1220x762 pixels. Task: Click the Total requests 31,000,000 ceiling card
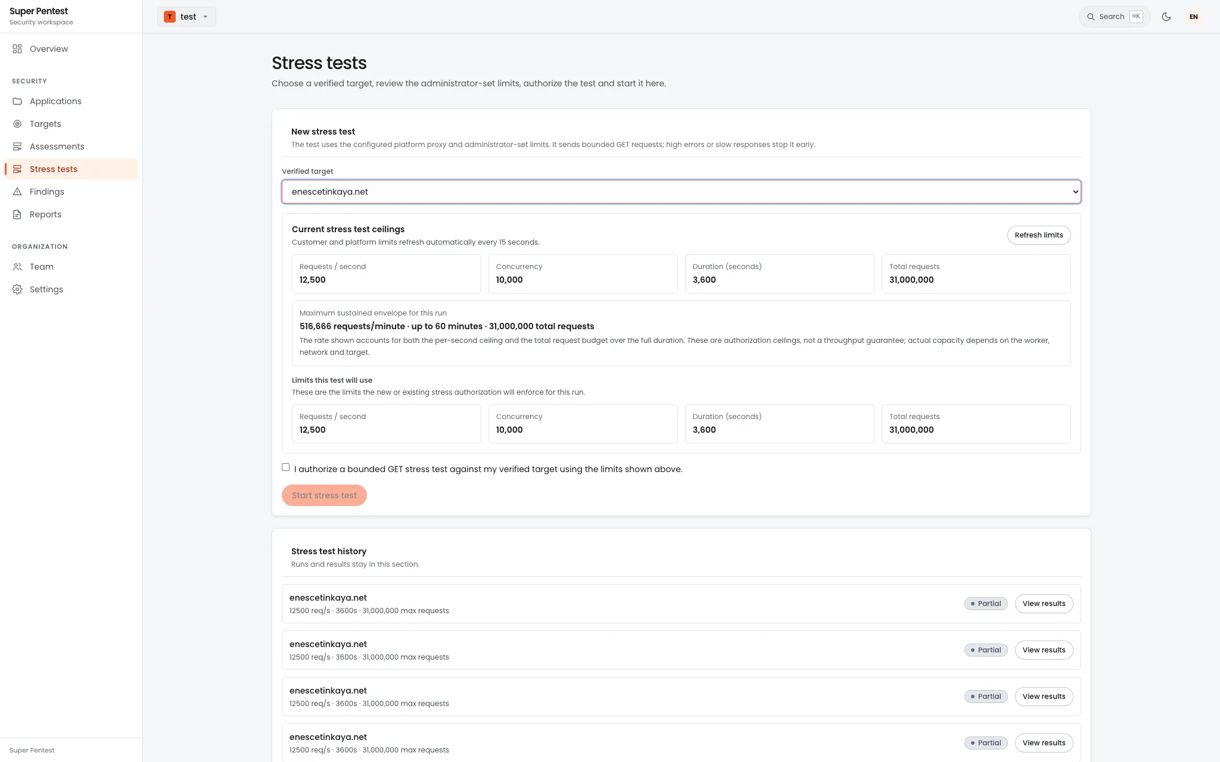[976, 274]
